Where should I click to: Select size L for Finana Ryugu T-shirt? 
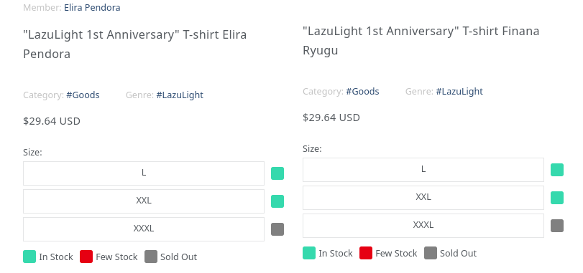click(423, 170)
